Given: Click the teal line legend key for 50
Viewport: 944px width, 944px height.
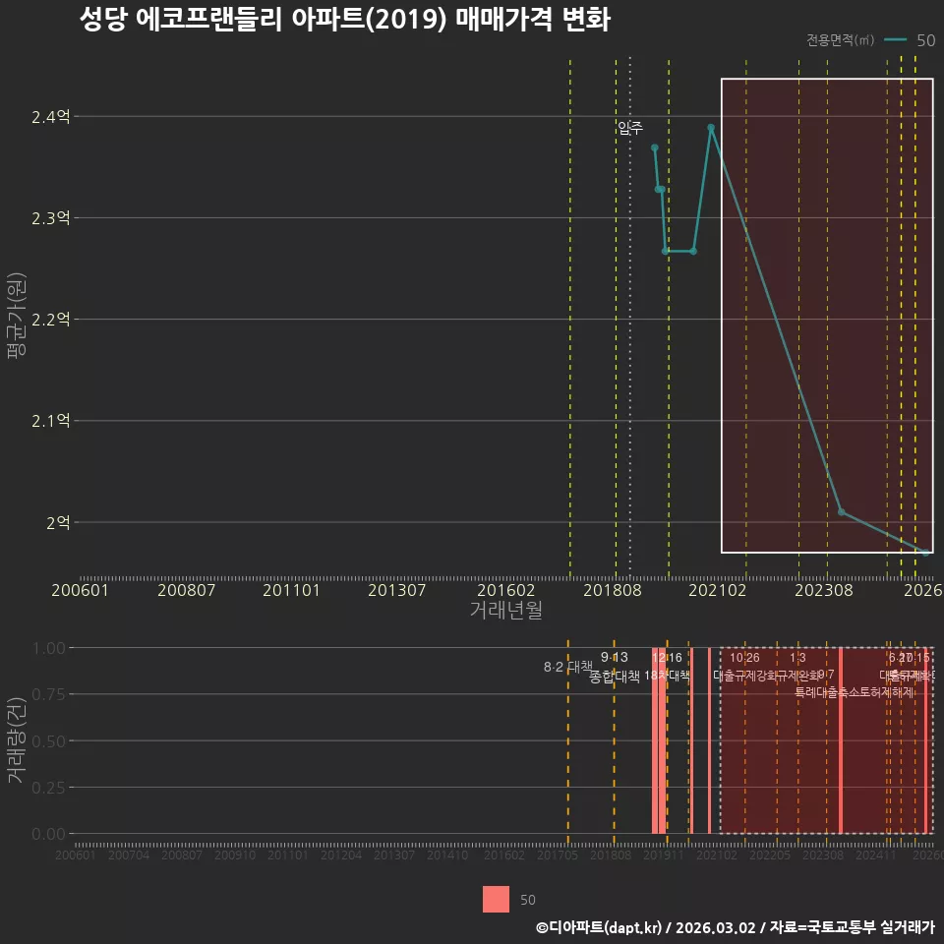Looking at the screenshot, I should (x=895, y=39).
